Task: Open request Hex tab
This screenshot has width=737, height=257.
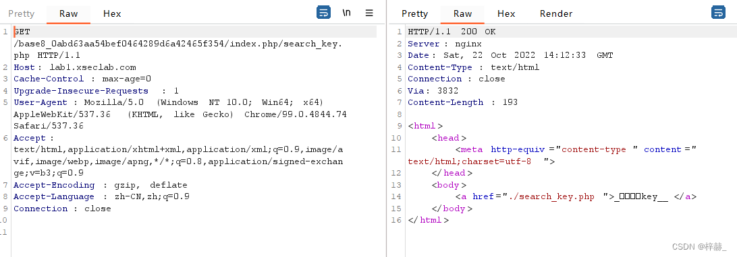Action: 112,13
